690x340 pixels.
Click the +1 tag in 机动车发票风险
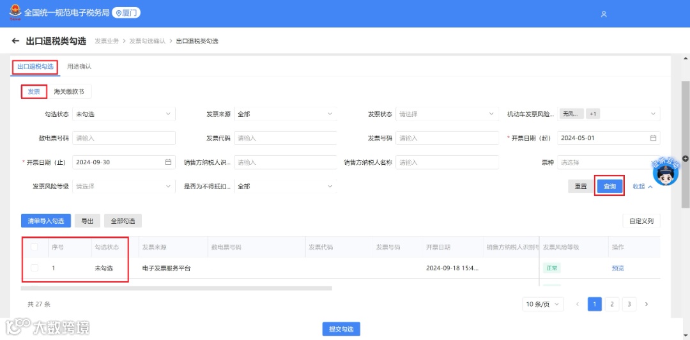tap(593, 114)
